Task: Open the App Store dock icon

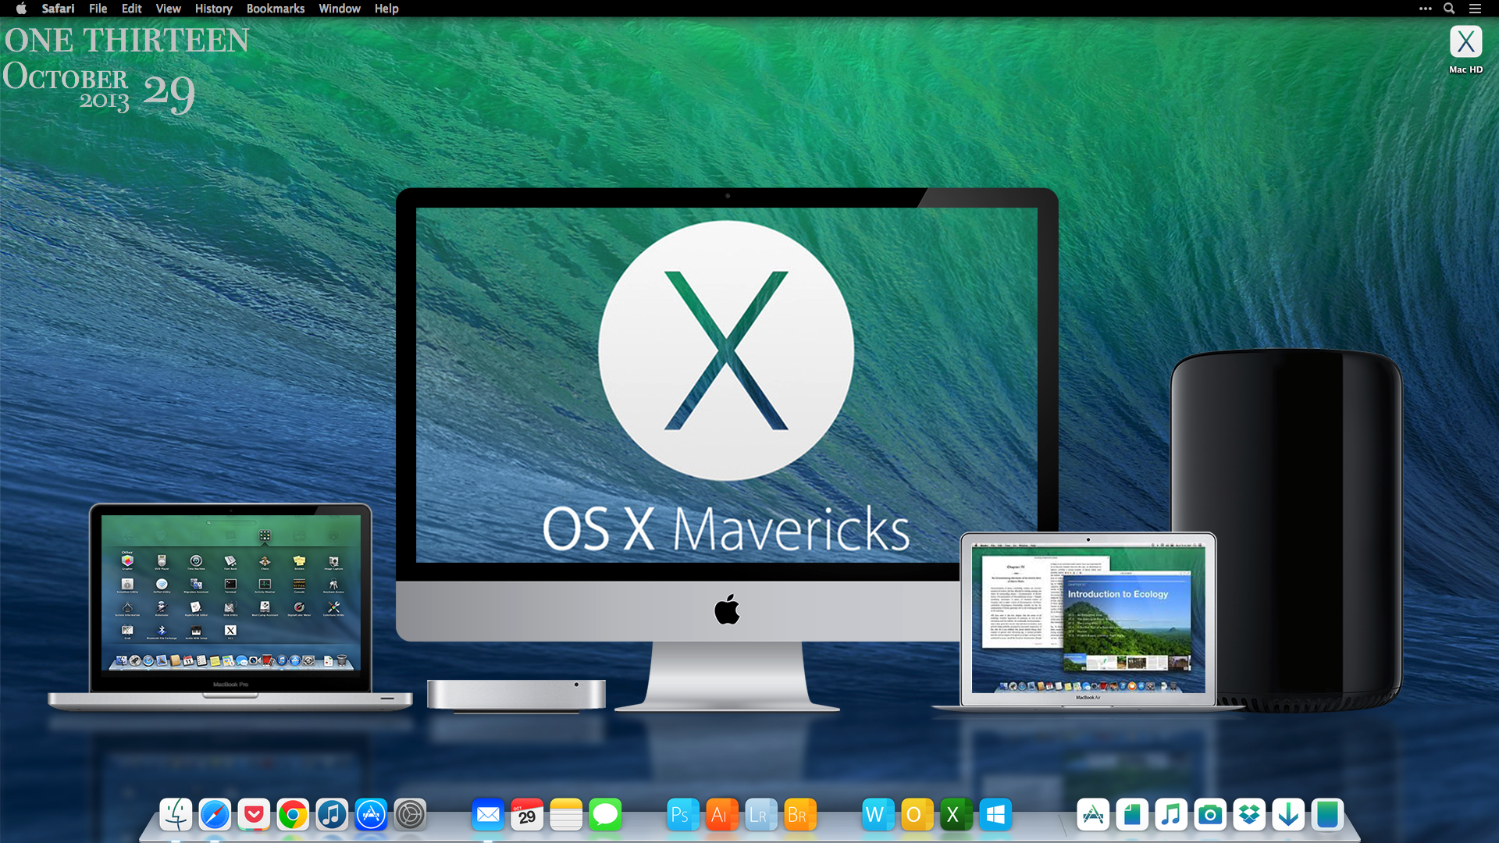Action: pyautogui.click(x=371, y=815)
